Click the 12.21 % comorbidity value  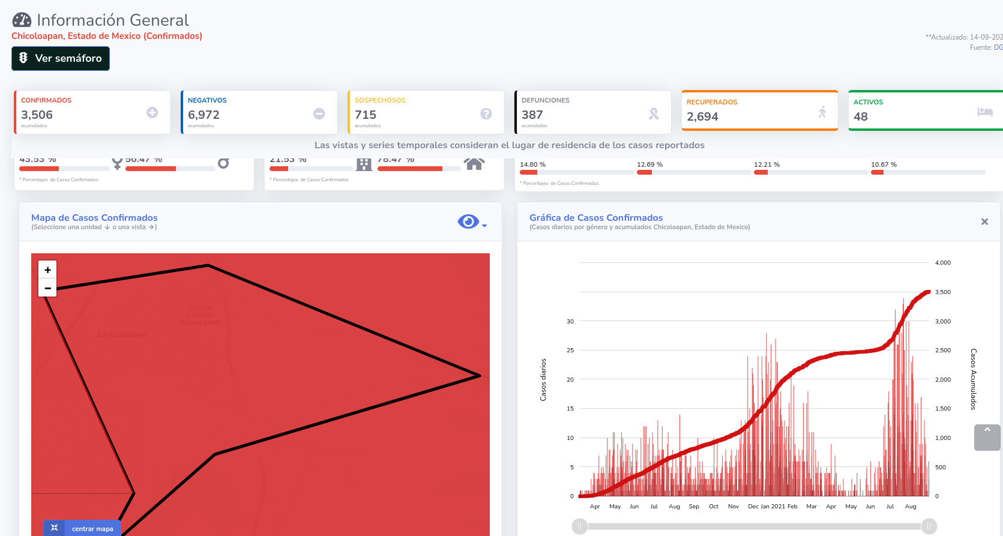(x=767, y=164)
